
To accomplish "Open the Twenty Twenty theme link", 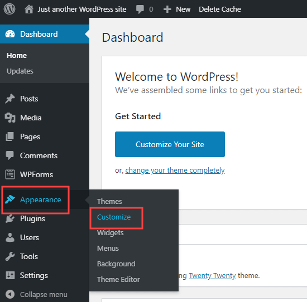I will click(212, 276).
